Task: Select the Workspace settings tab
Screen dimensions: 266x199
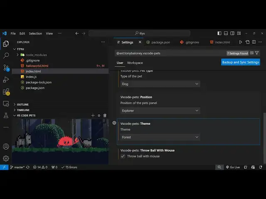Action: point(135,63)
